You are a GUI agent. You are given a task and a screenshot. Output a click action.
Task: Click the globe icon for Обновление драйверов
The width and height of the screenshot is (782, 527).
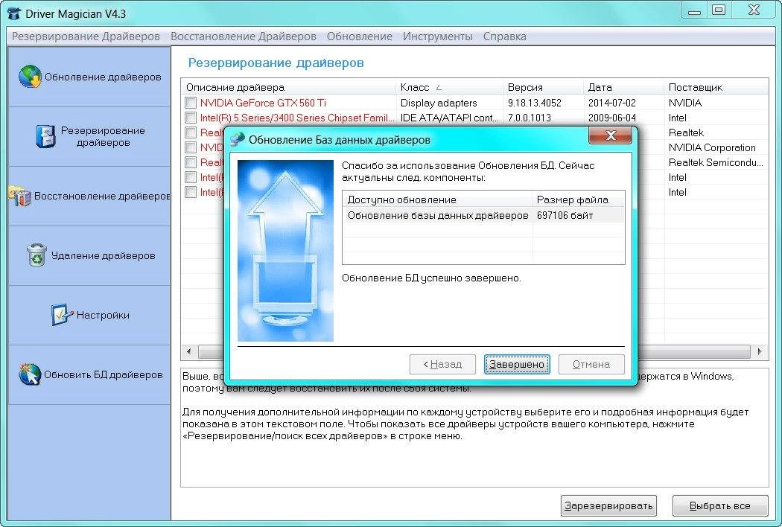30,77
